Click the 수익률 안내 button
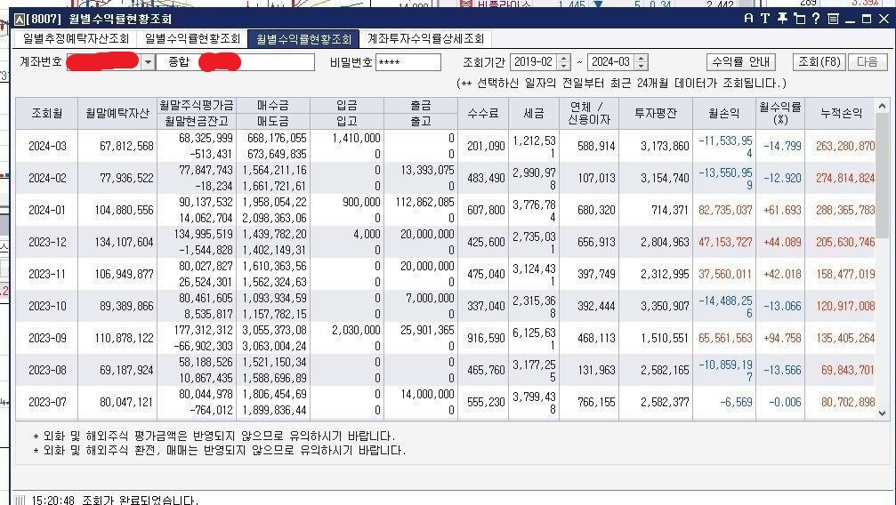 740,61
